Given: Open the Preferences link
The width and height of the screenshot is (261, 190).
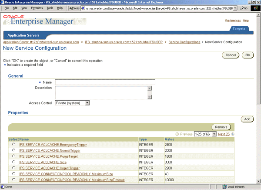Looking at the screenshot, I should coord(233,20).
